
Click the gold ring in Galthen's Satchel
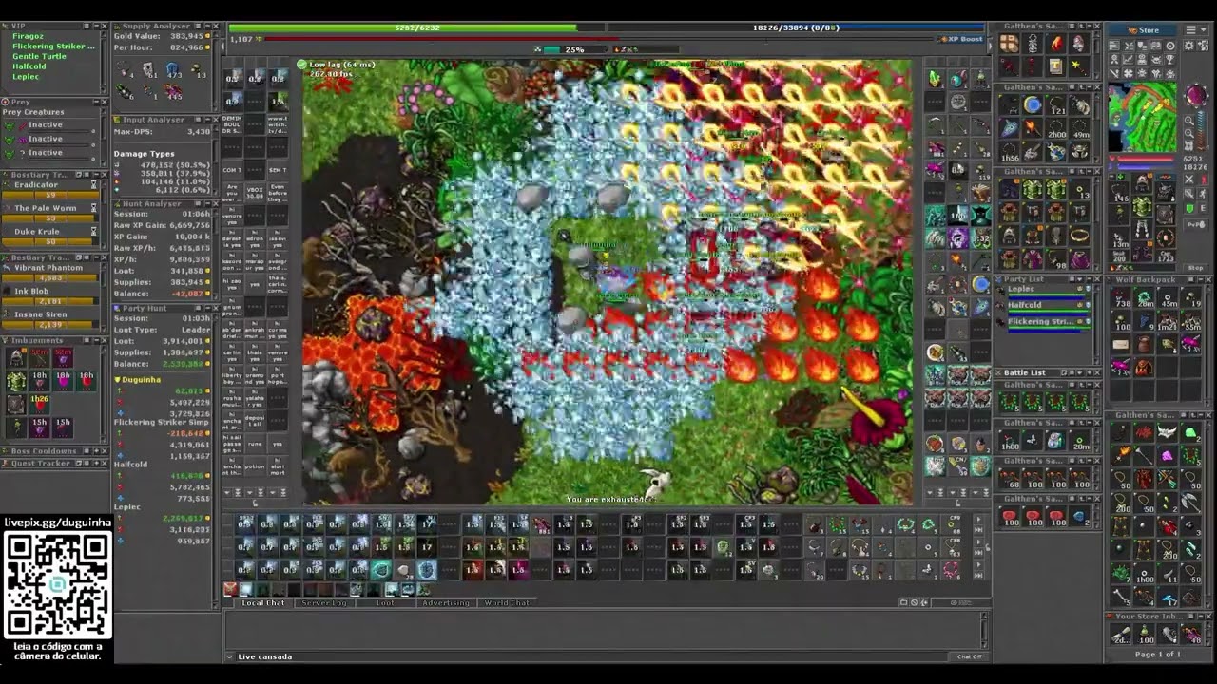tap(1079, 235)
